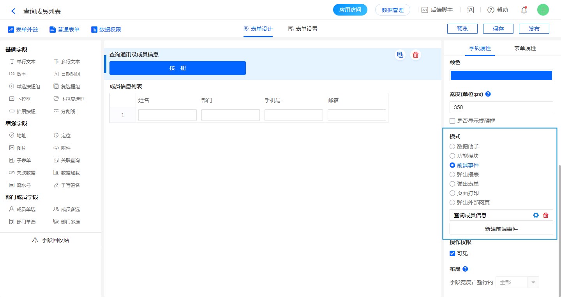The width and height of the screenshot is (561, 297).
Task: Select the 数据助手 mode radio button
Action: point(452,147)
